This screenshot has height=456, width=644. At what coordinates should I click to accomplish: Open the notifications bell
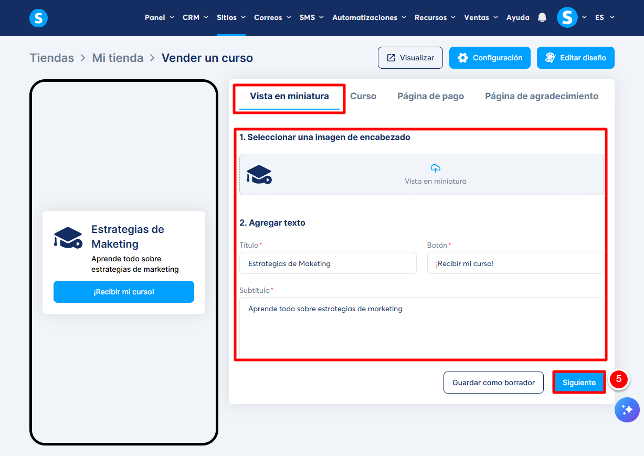tap(542, 17)
